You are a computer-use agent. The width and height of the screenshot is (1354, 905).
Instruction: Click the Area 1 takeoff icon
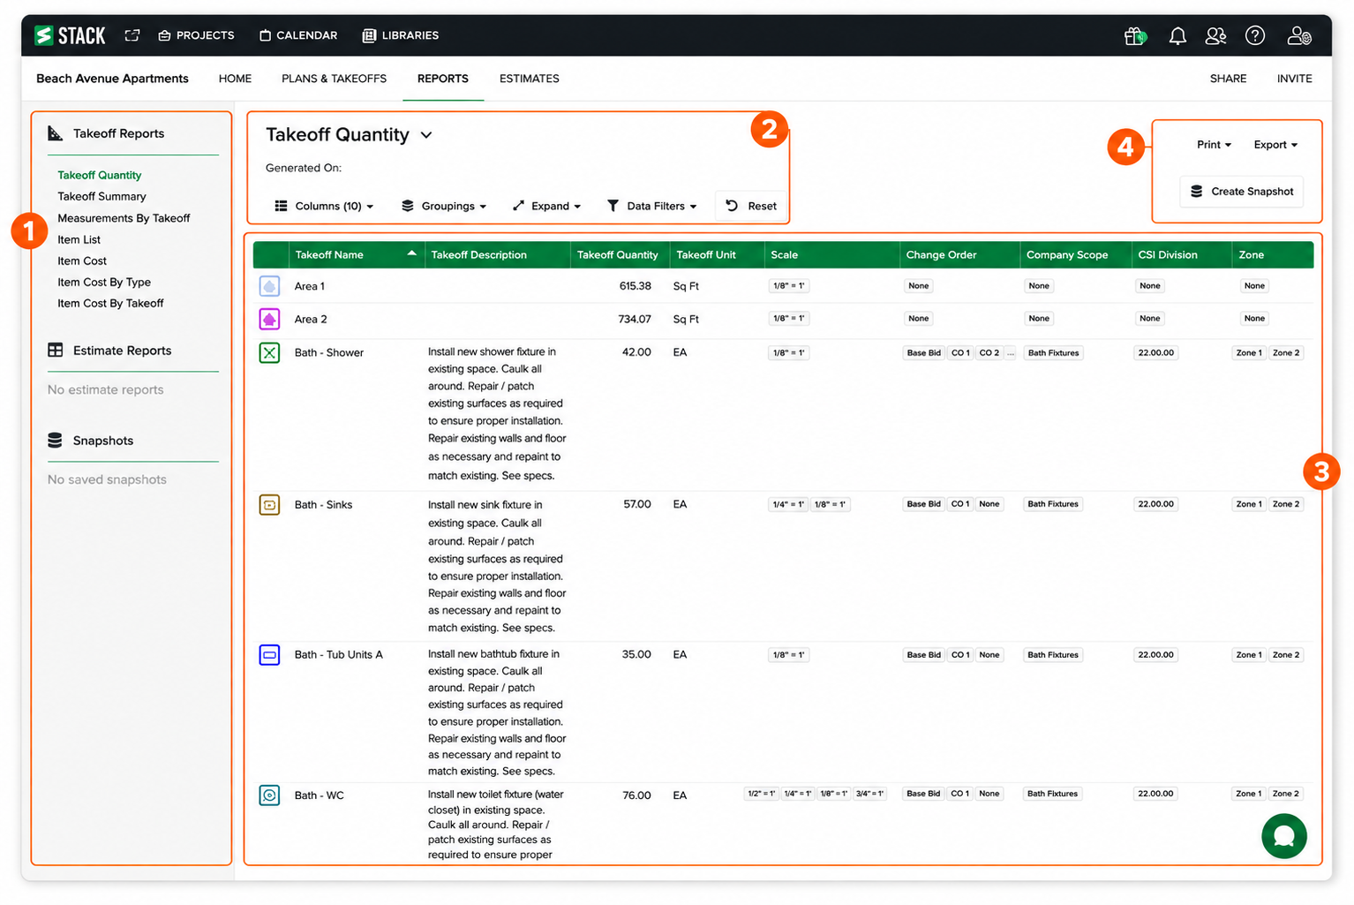click(x=269, y=286)
